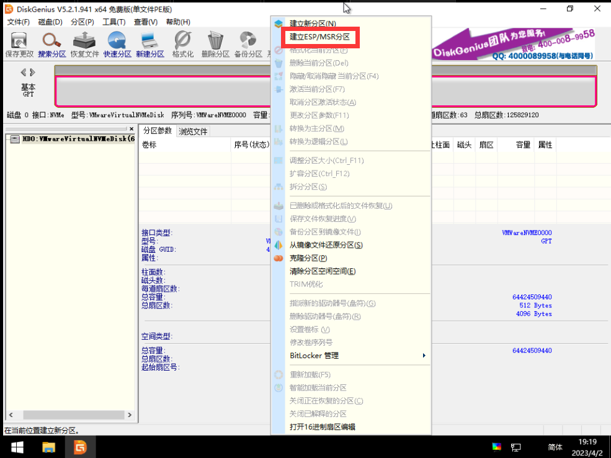
Task: Click the 磁头 column header
Action: click(464, 145)
